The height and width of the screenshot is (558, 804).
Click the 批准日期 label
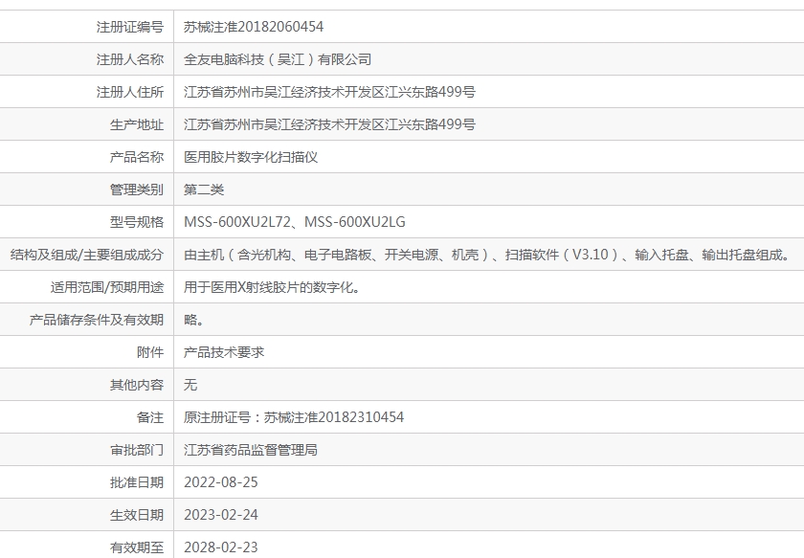tap(137, 482)
